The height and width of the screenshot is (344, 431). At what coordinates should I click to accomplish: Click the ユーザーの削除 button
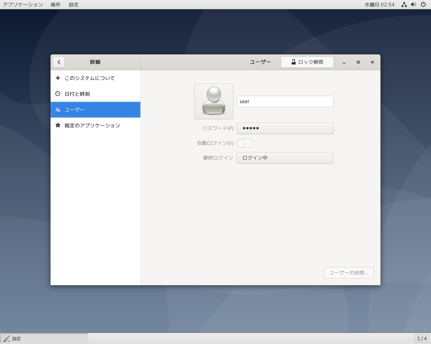349,273
